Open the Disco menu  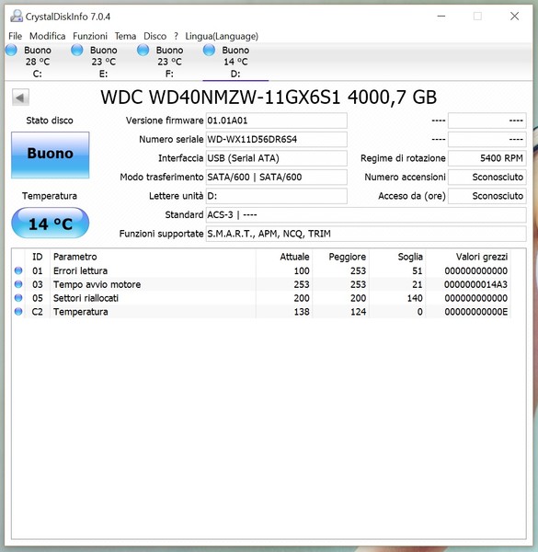tap(155, 36)
